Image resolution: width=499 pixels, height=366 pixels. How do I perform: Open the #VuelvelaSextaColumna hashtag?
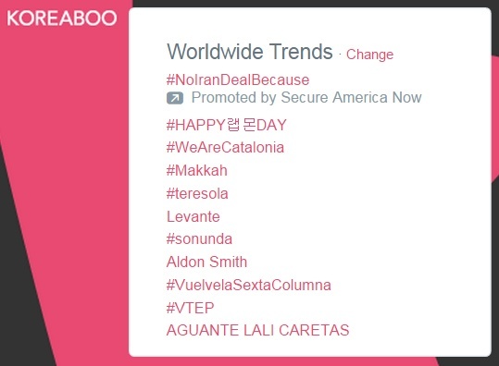click(249, 285)
